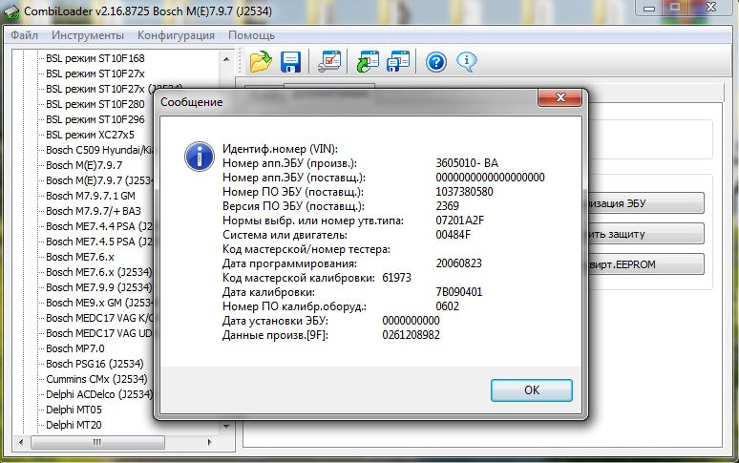Select BSL режим ST10F280

coord(95,104)
